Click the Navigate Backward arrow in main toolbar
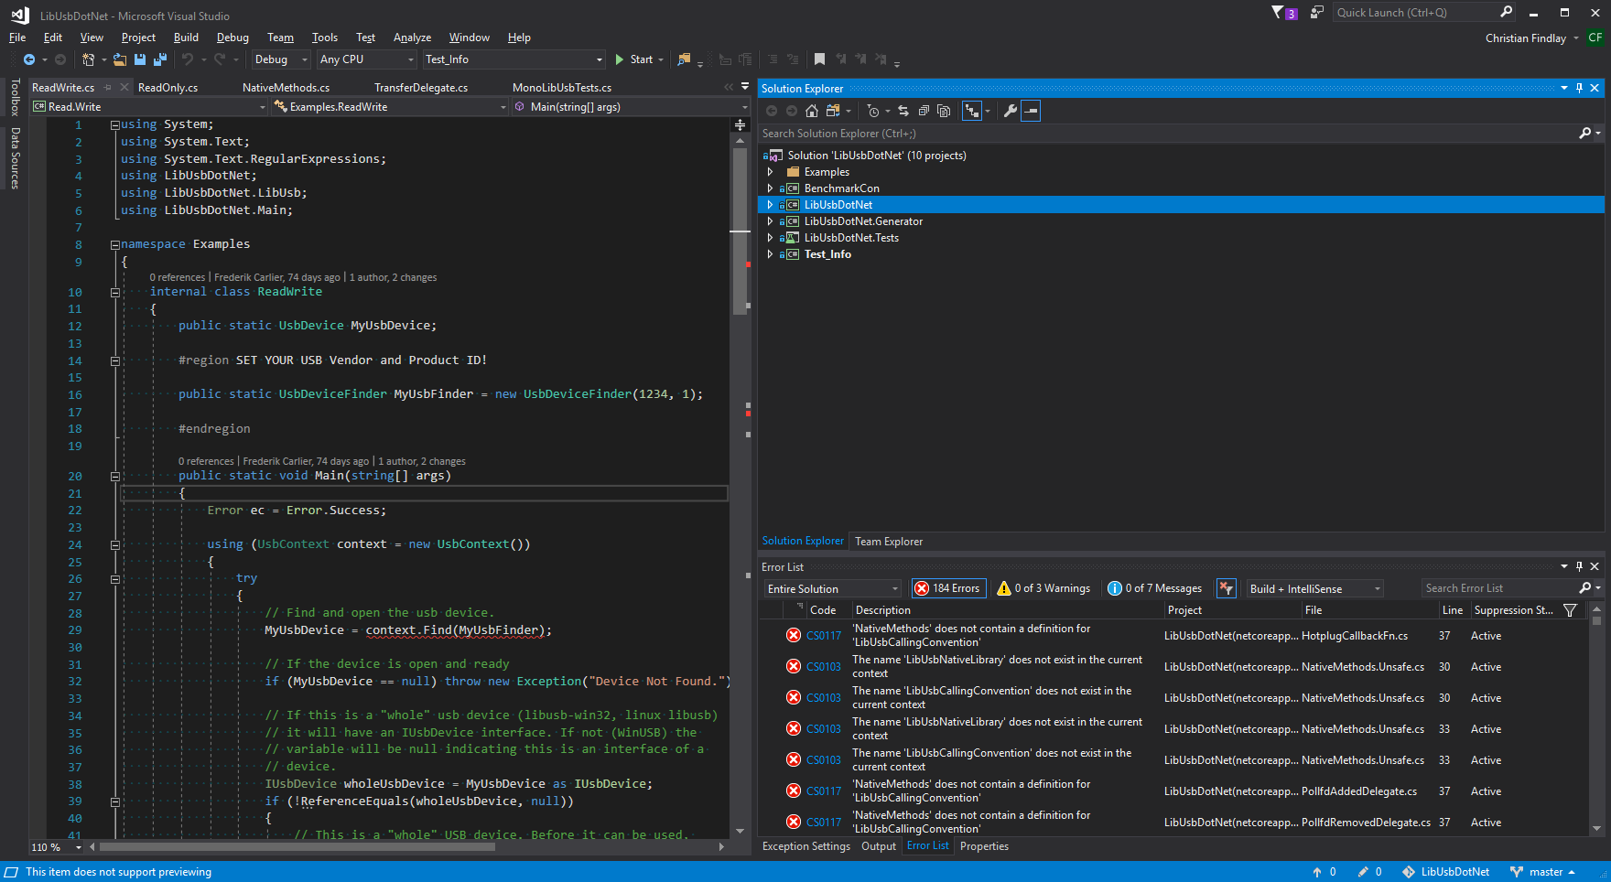Image resolution: width=1611 pixels, height=882 pixels. pos(29,59)
